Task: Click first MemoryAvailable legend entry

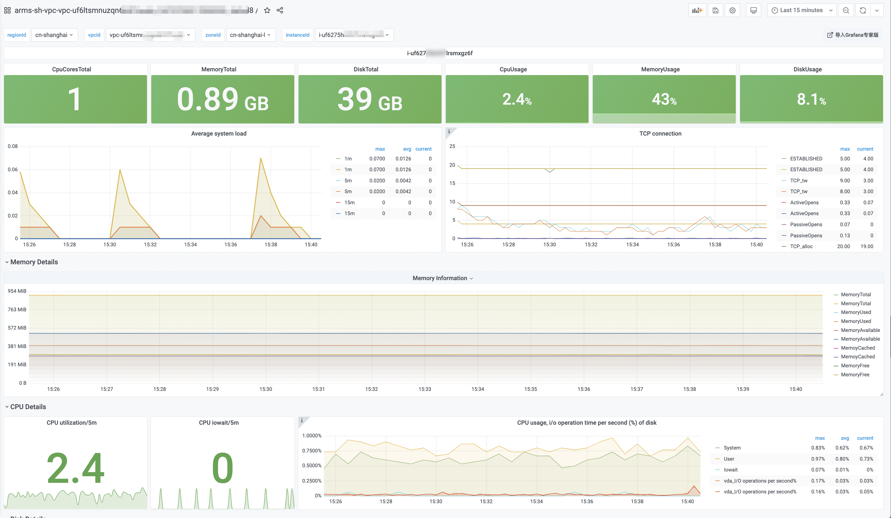Action: 860,330
